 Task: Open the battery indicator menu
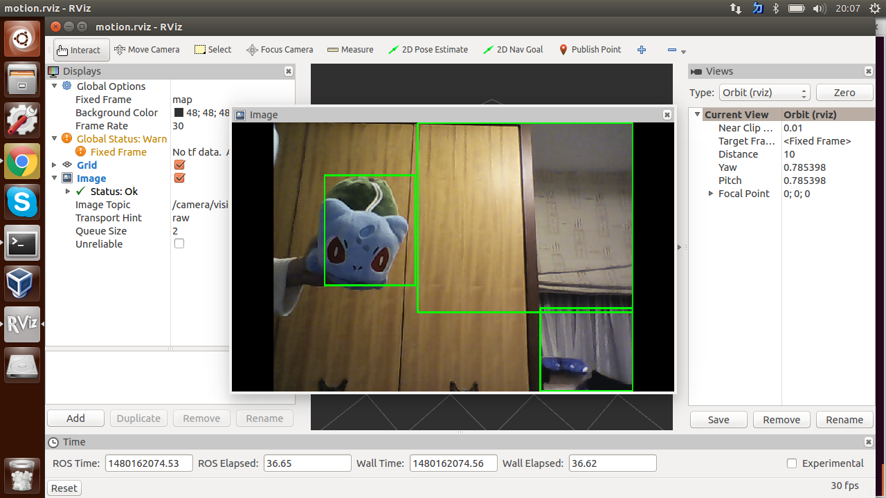tap(796, 8)
